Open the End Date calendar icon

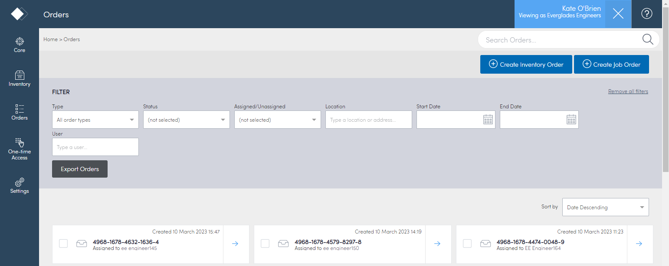(571, 120)
